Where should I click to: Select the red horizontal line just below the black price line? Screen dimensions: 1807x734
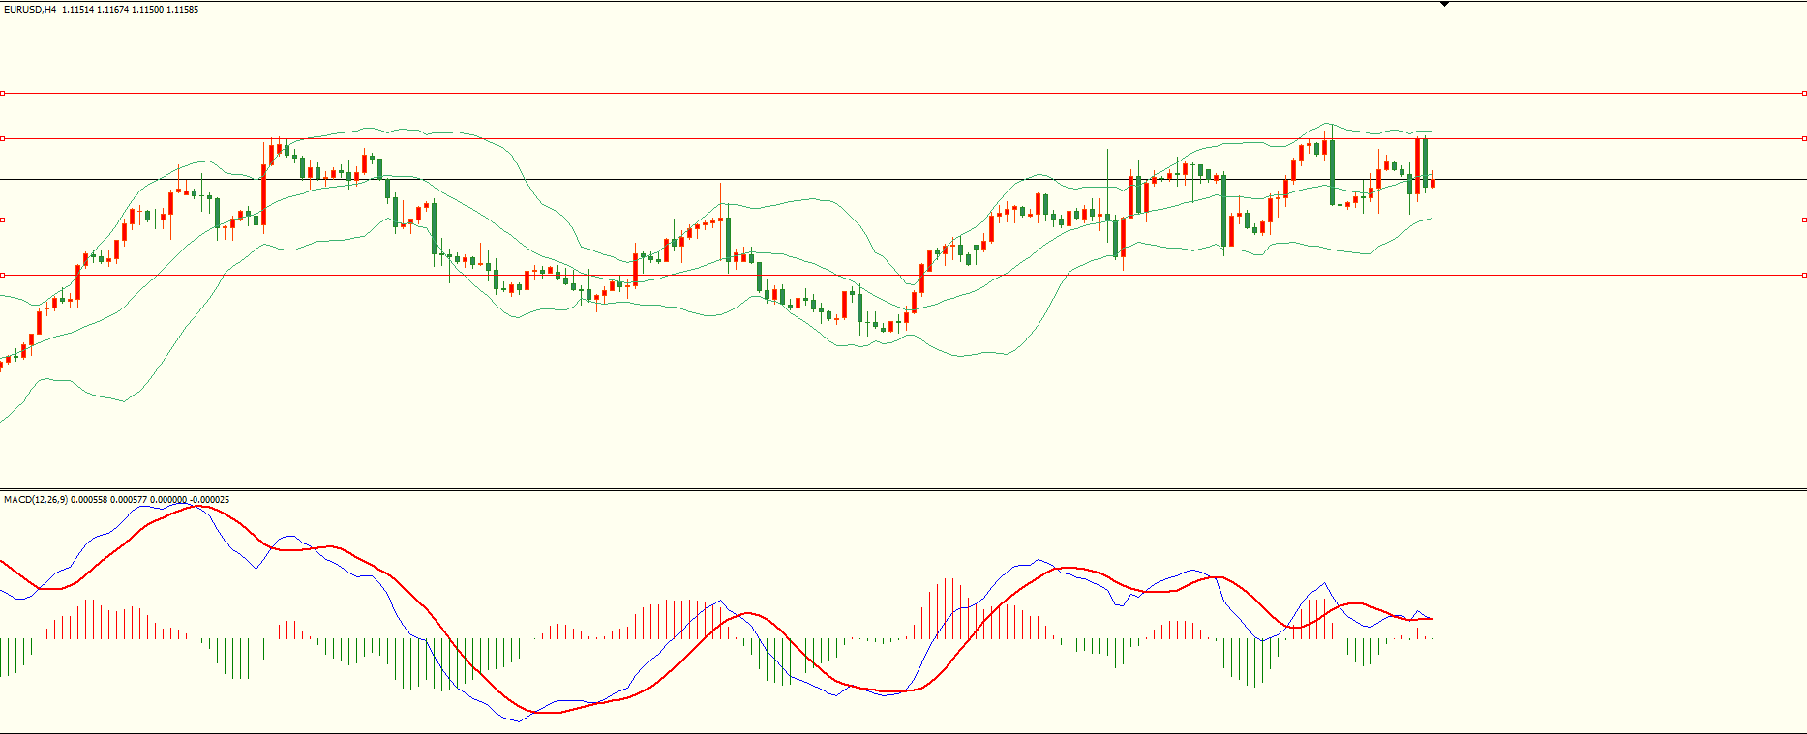tap(903, 220)
